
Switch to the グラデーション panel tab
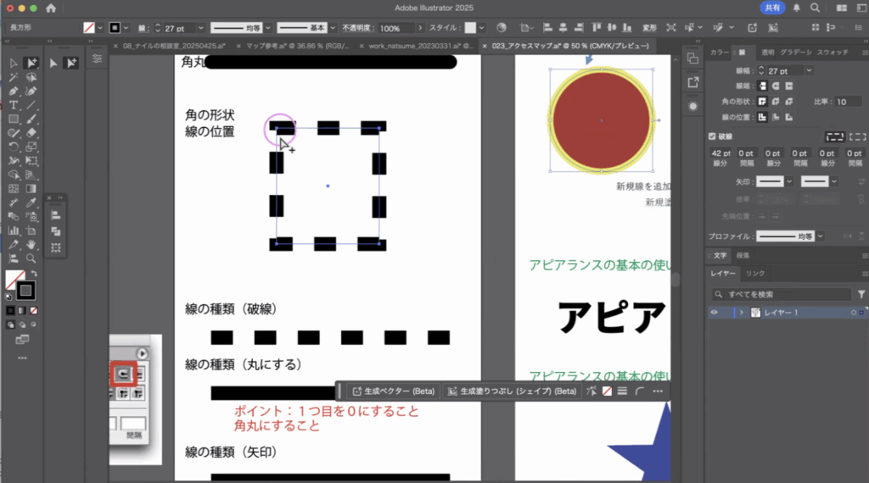tap(795, 52)
